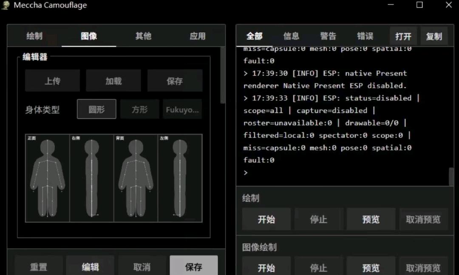Click the bottom 取消 button
The image size is (459, 275).
coord(142,266)
